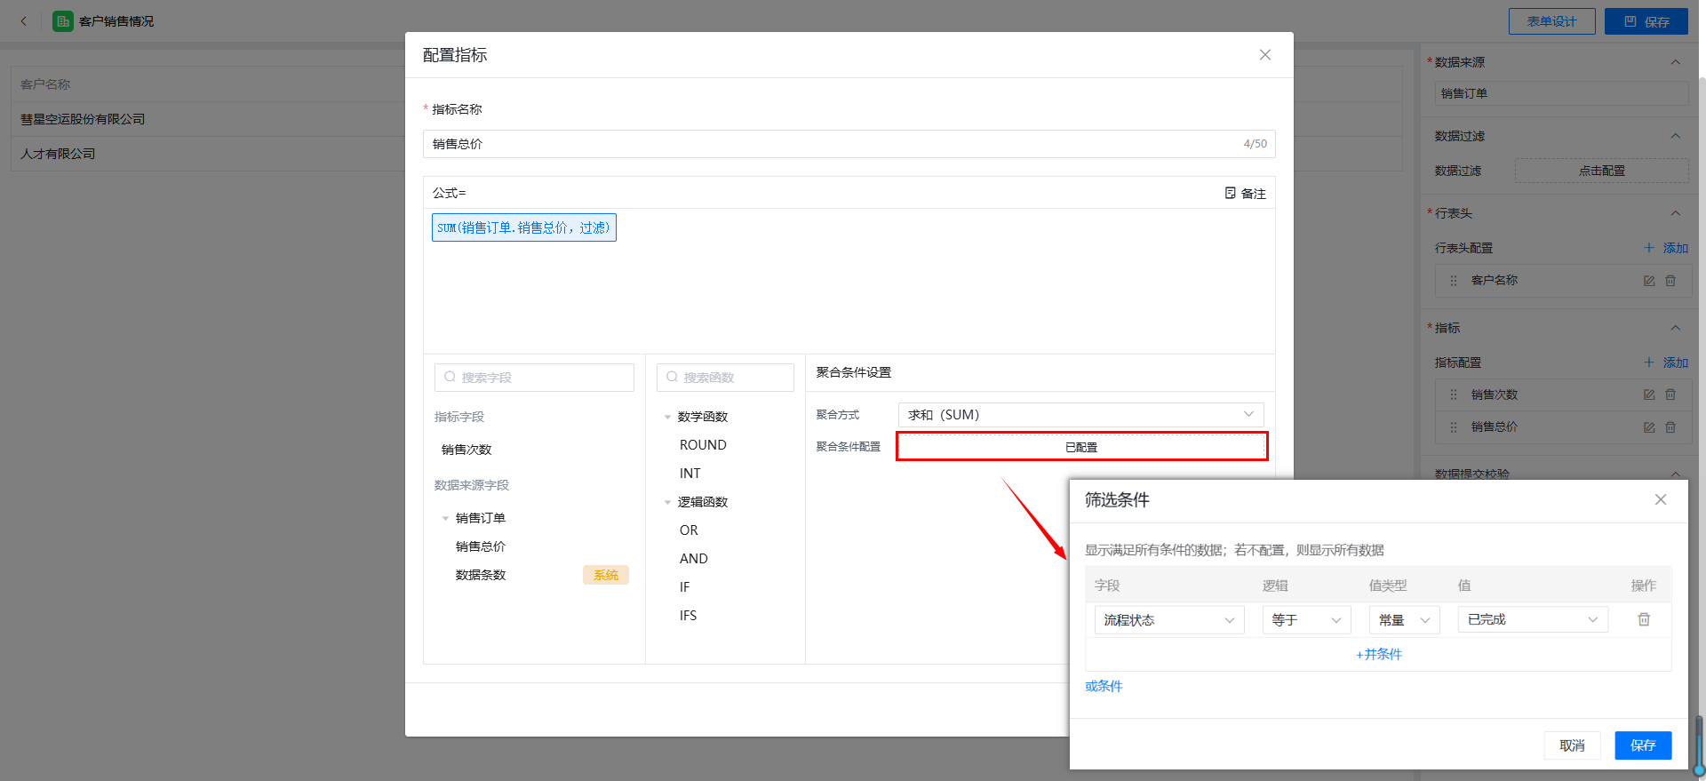Viewport: 1706px width, 781px height.
Task: Delete the 客户名称 row header
Action: tap(1670, 281)
